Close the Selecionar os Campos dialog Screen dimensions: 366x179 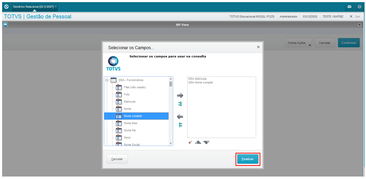click(258, 47)
